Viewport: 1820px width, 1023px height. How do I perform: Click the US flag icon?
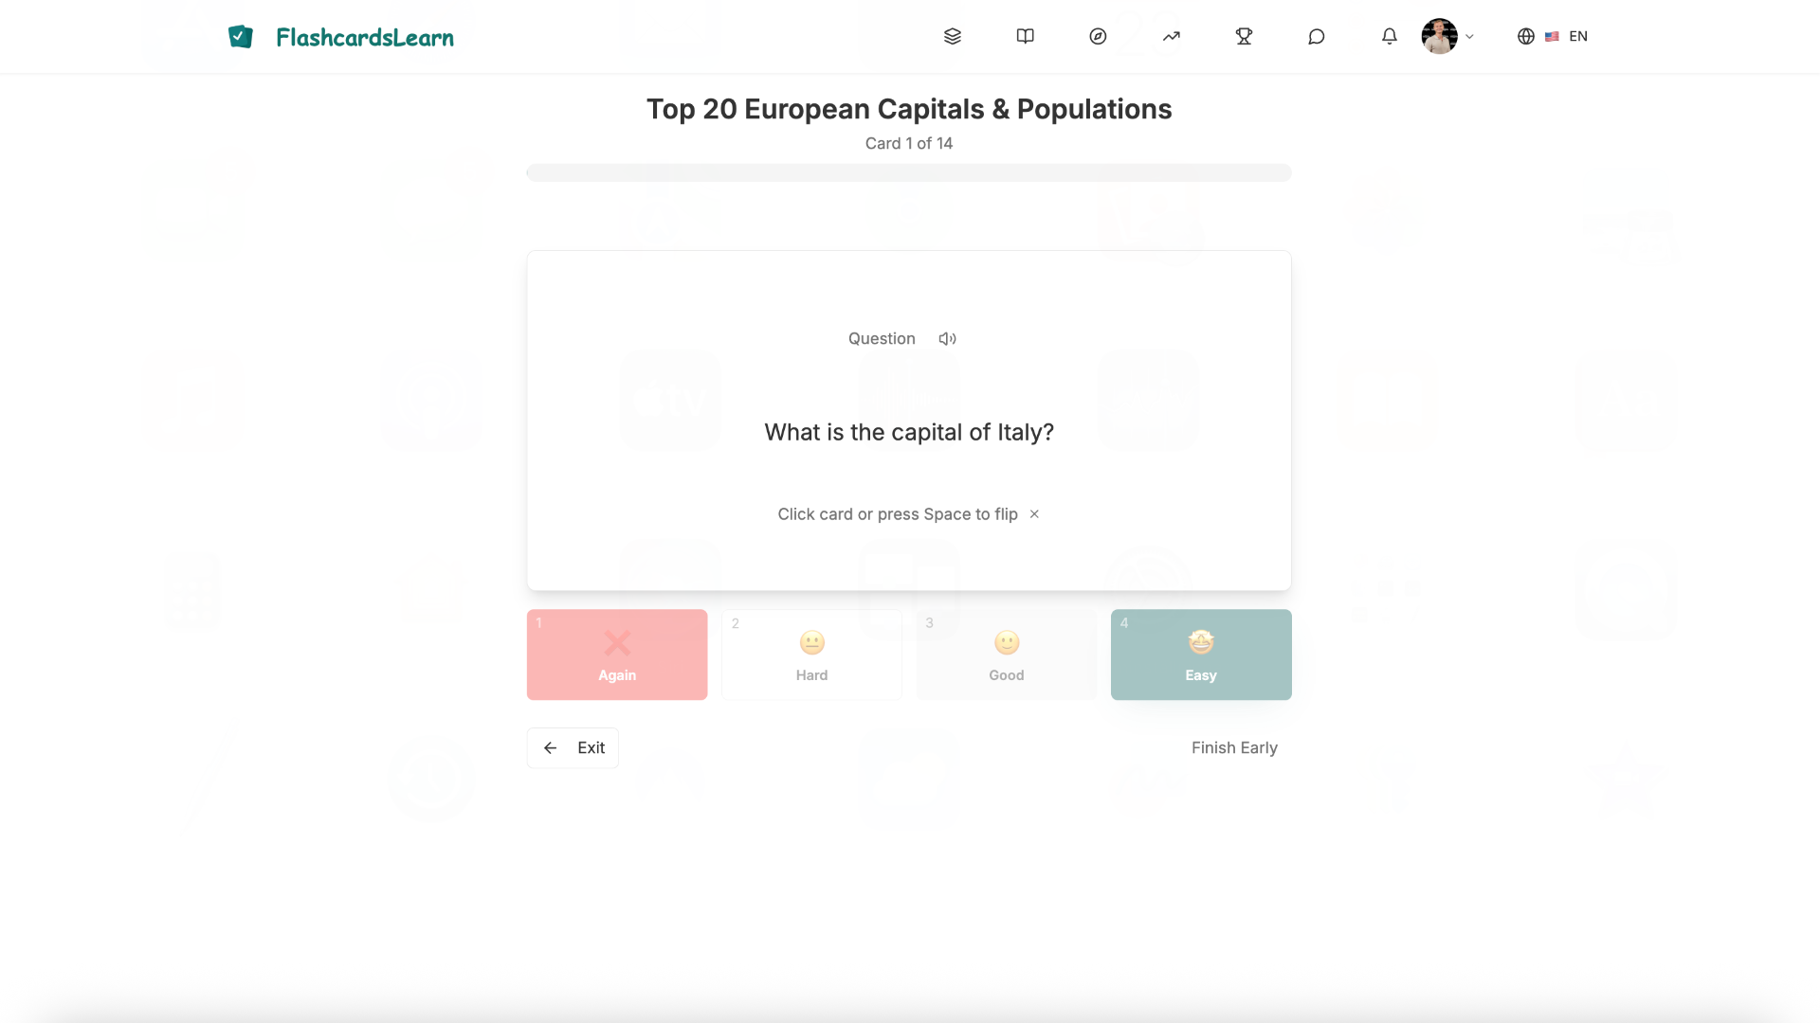1552,36
